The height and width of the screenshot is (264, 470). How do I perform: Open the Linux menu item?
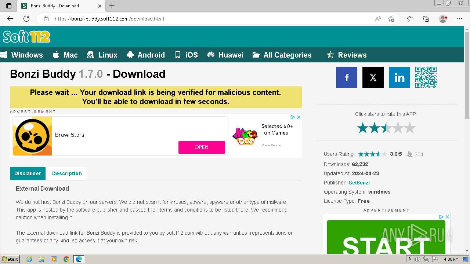tap(108, 55)
